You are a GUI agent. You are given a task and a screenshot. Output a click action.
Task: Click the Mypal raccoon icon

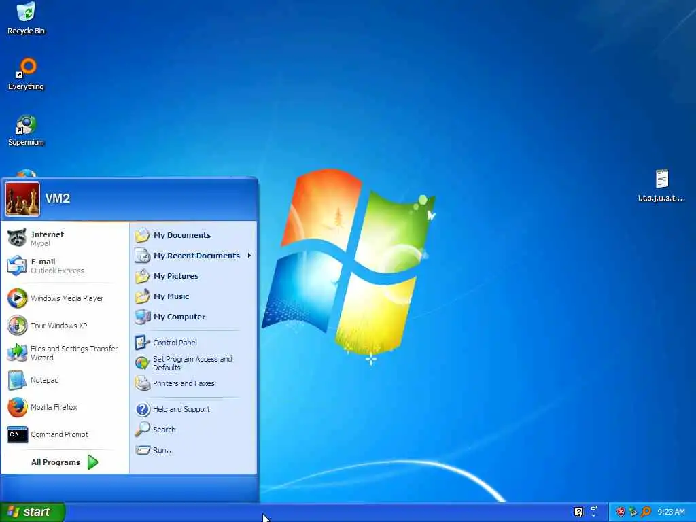17,239
